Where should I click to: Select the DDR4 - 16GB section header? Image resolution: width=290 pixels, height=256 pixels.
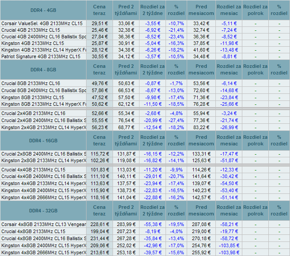tap(43, 141)
